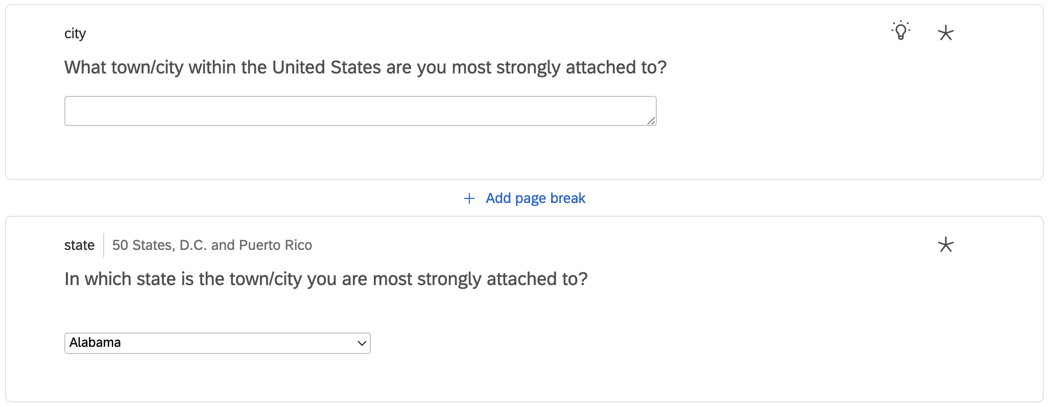Image resolution: width=1048 pixels, height=407 pixels.
Task: Click the lightbulb suggestion icon on city question
Action: tap(901, 31)
